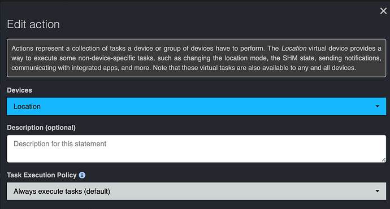
Task: Click the Always execute tasks (default) text
Action: (x=62, y=191)
